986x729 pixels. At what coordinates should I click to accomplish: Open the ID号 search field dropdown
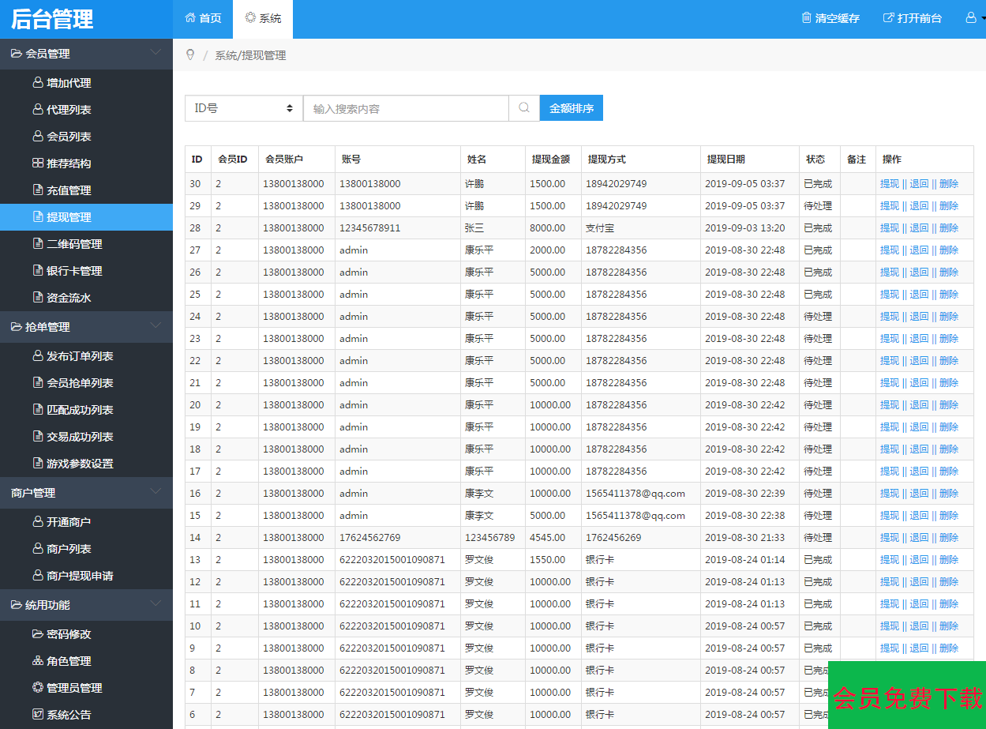click(243, 108)
